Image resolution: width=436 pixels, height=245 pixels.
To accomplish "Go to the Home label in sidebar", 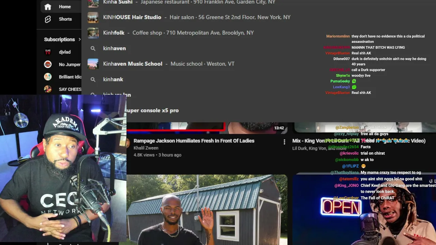I will click(x=65, y=7).
